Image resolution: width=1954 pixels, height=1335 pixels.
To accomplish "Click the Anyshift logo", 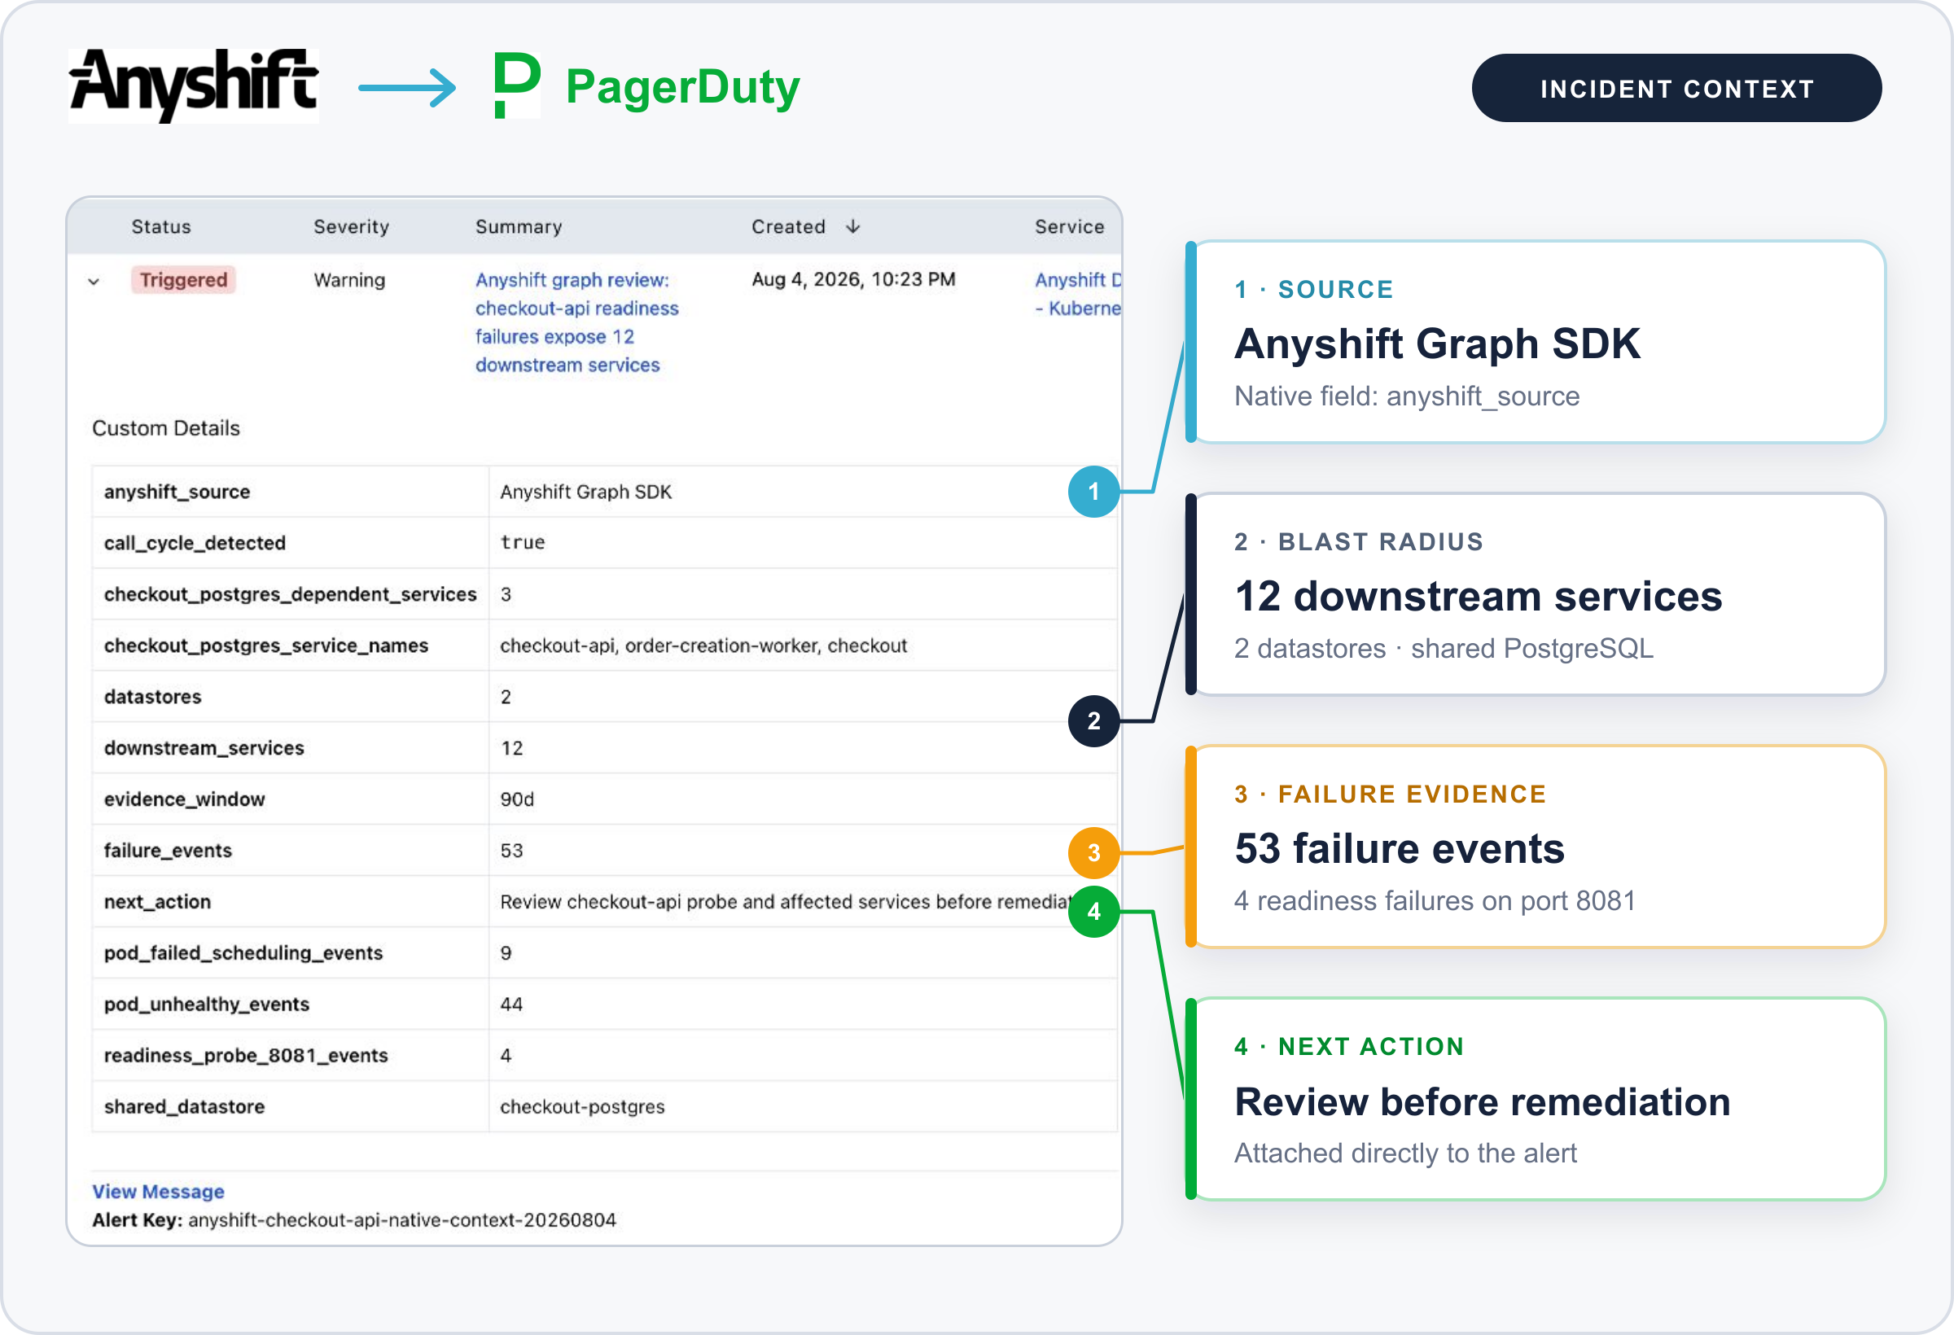I will point(194,85).
